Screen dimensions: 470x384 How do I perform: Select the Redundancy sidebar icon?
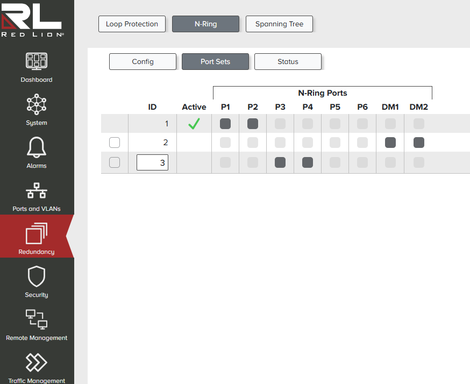(37, 234)
